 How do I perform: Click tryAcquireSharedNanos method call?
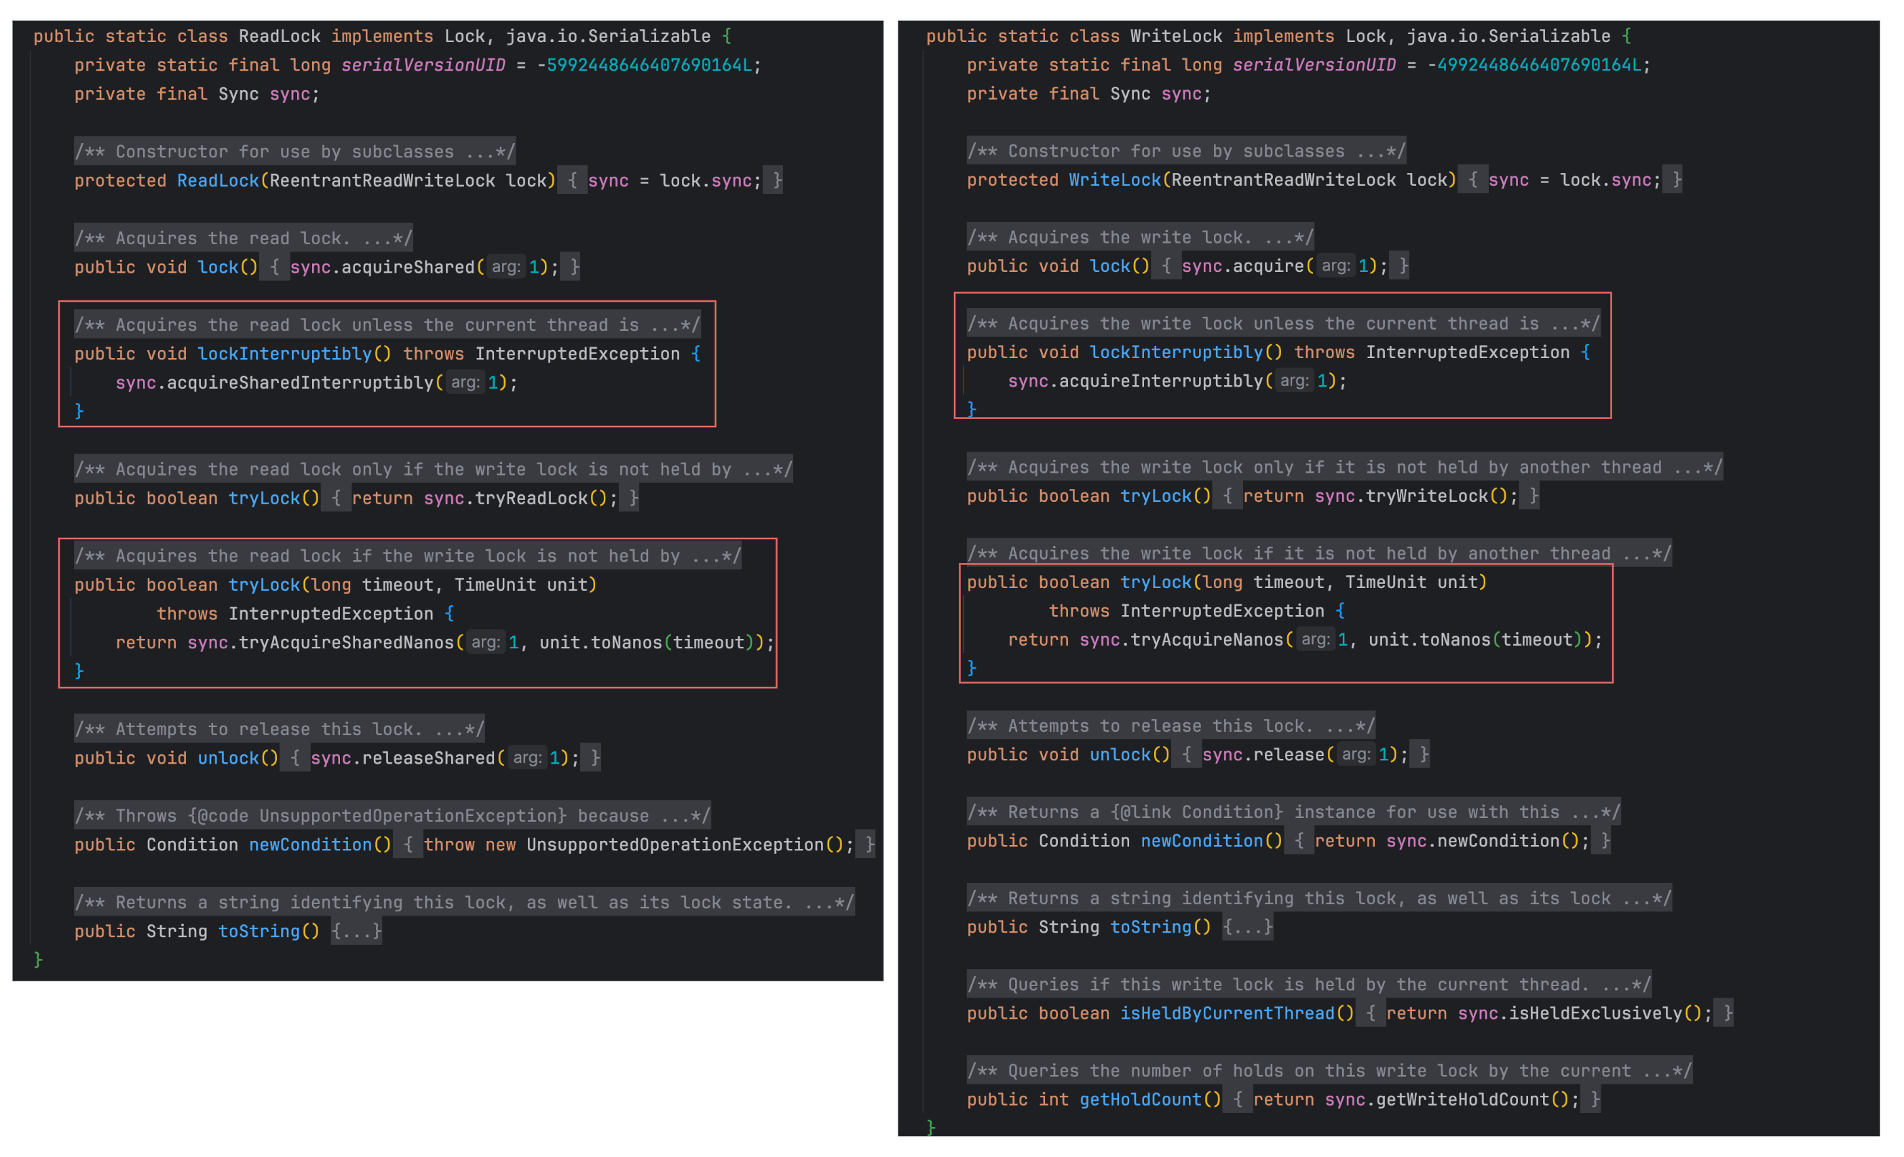point(345,643)
